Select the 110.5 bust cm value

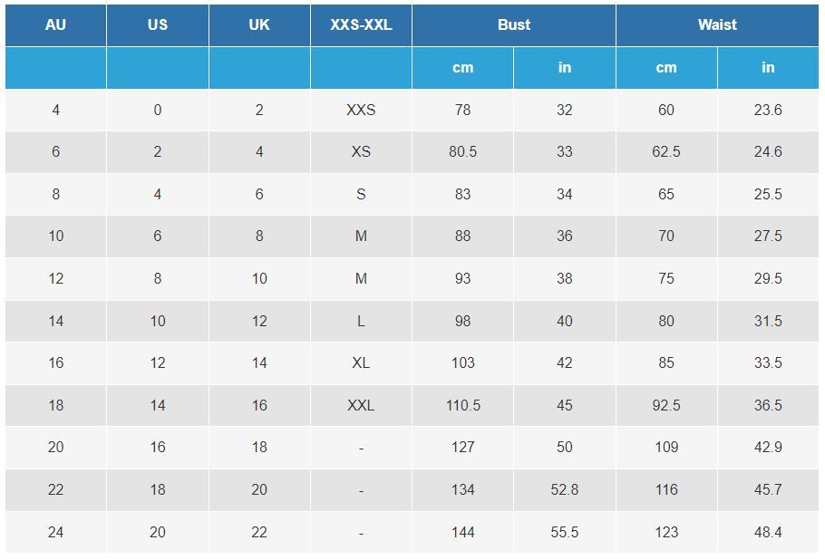pos(463,405)
